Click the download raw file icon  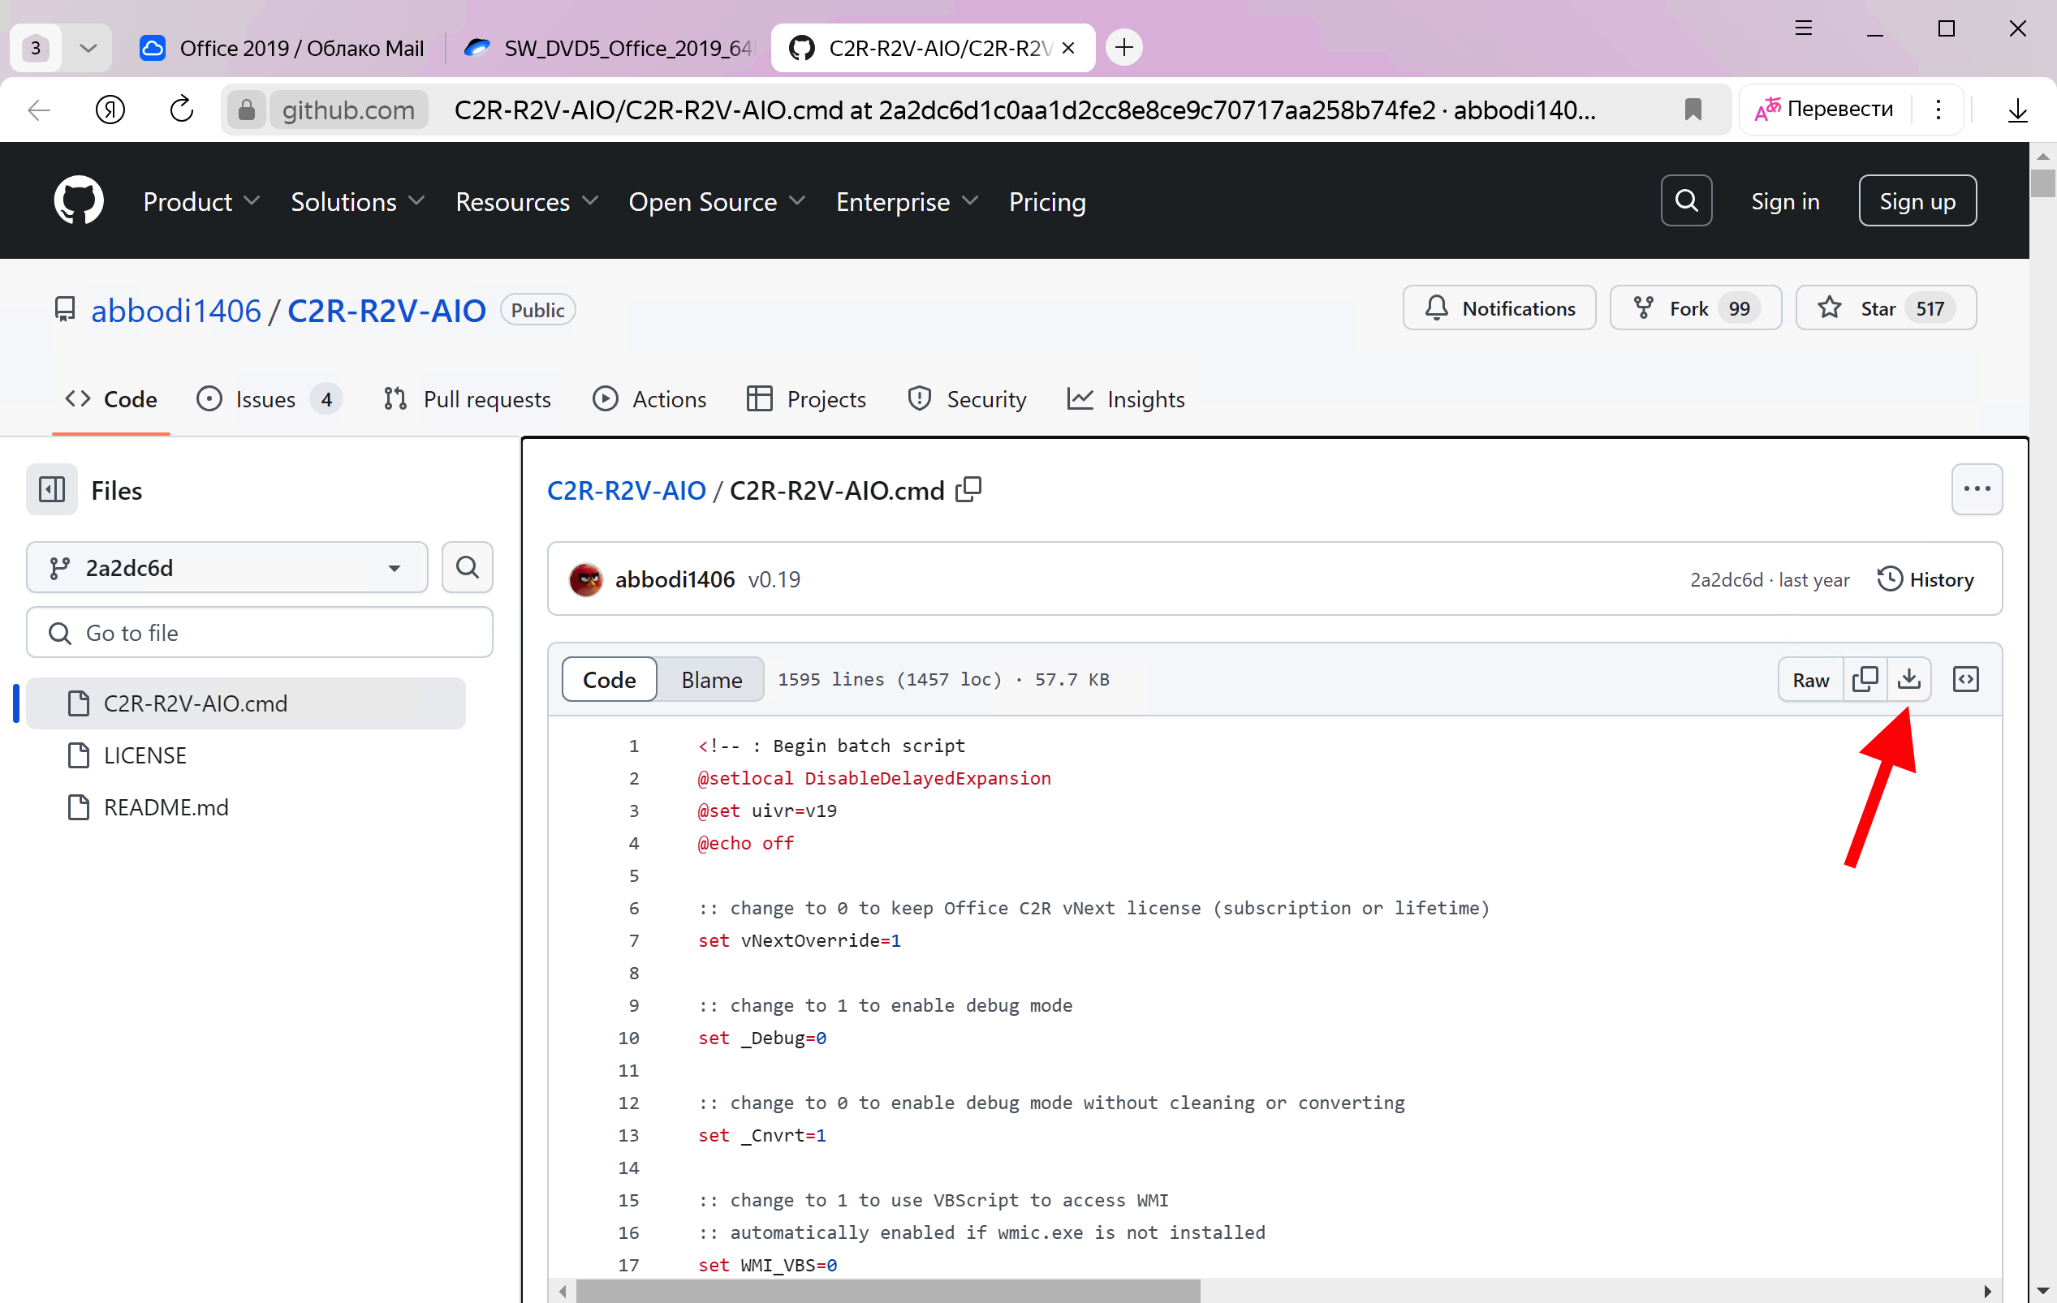1908,679
